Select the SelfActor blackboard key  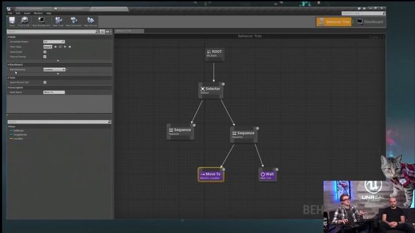[x=19, y=131]
